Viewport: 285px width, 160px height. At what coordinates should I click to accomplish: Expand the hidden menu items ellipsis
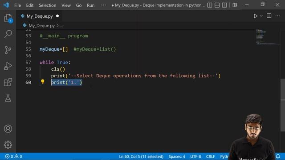click(x=103, y=5)
